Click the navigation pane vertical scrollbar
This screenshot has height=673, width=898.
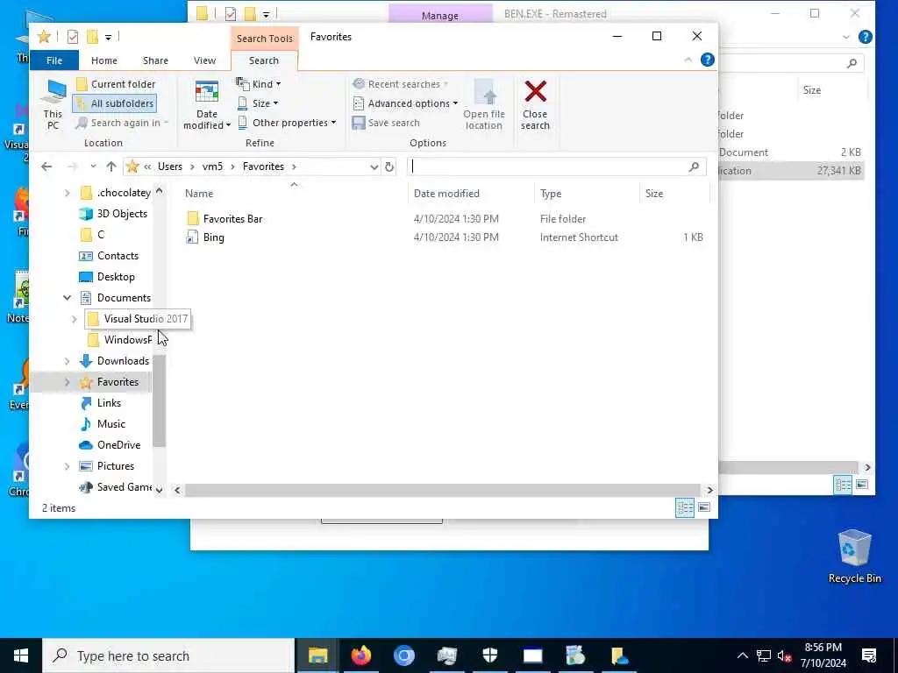pyautogui.click(x=160, y=400)
